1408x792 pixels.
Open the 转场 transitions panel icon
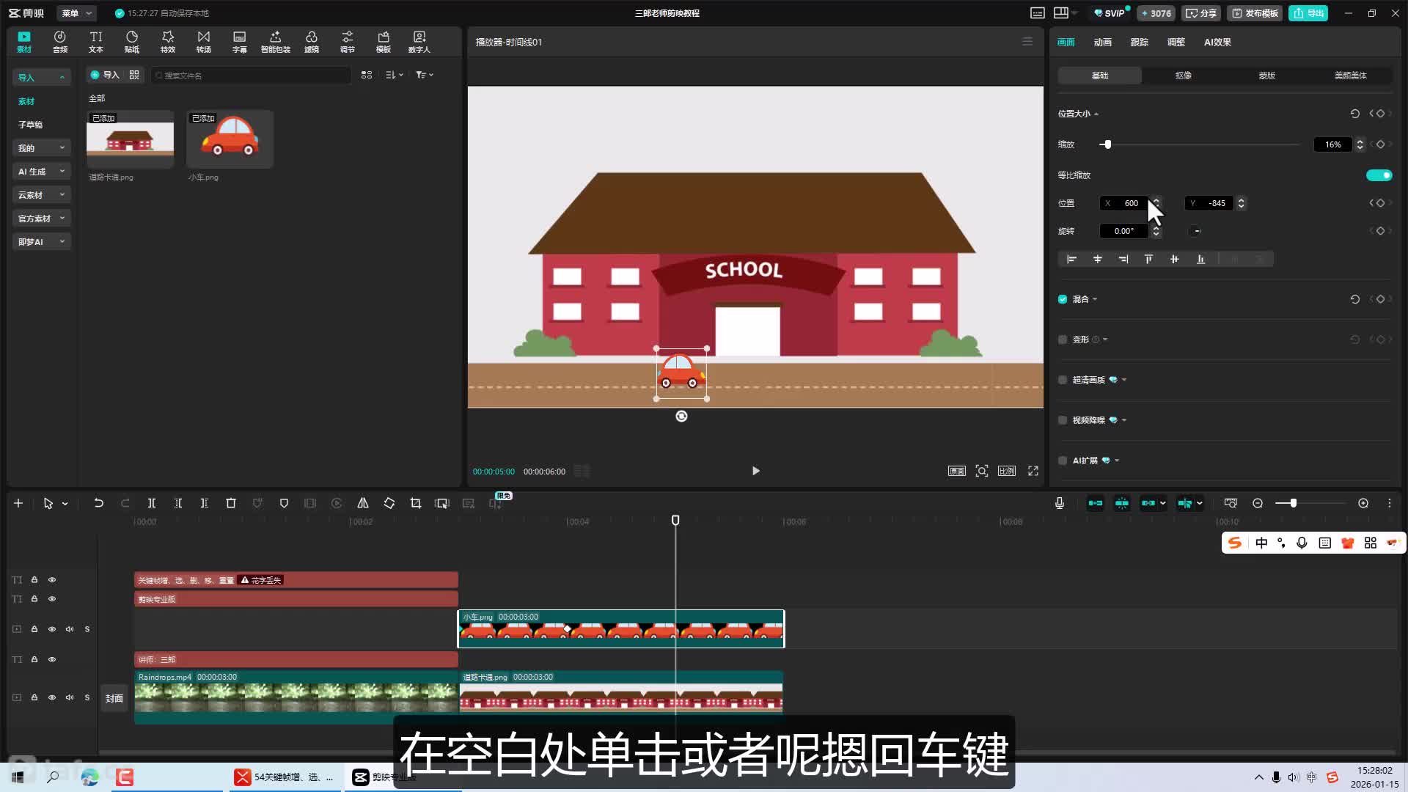click(x=203, y=41)
